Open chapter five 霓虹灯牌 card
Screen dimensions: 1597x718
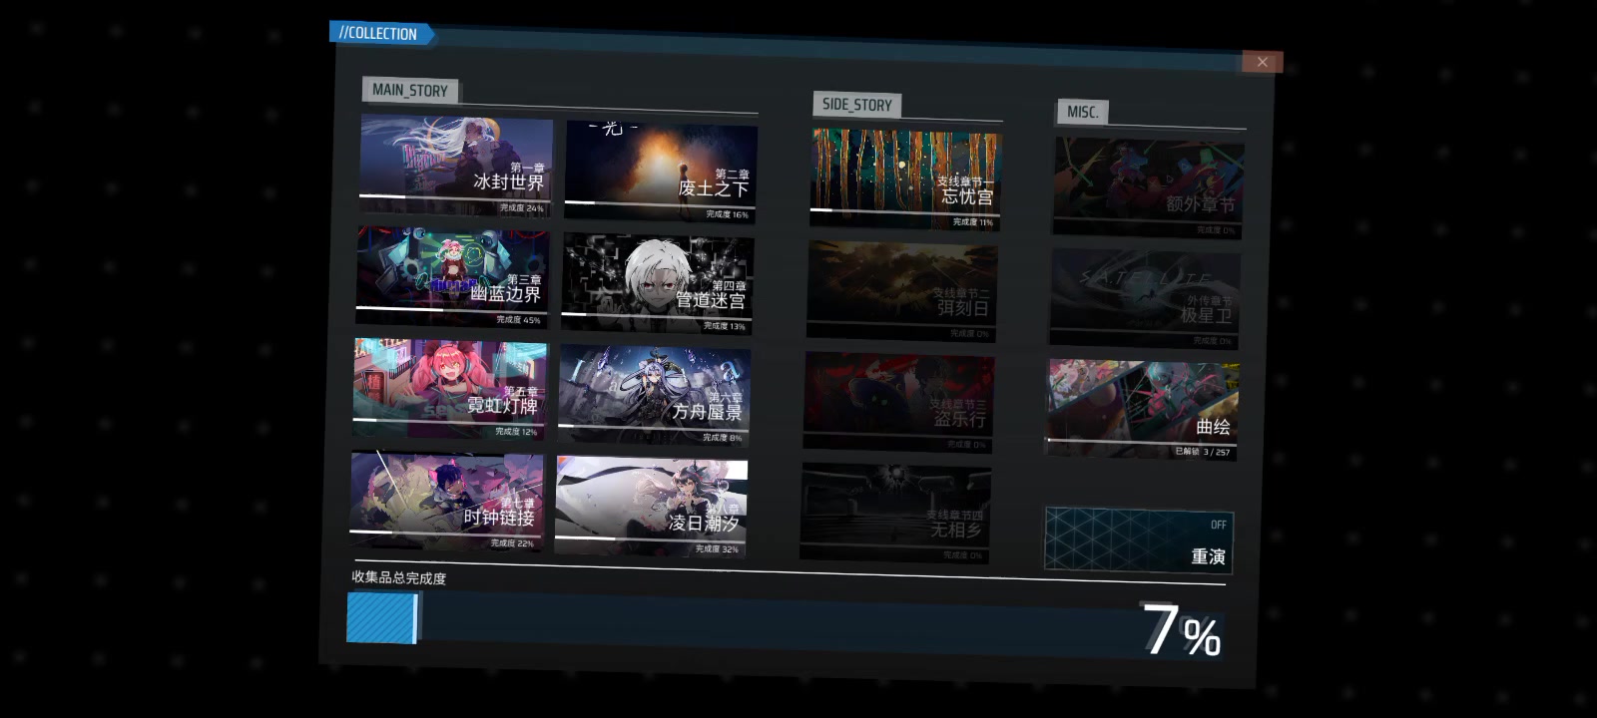point(449,389)
